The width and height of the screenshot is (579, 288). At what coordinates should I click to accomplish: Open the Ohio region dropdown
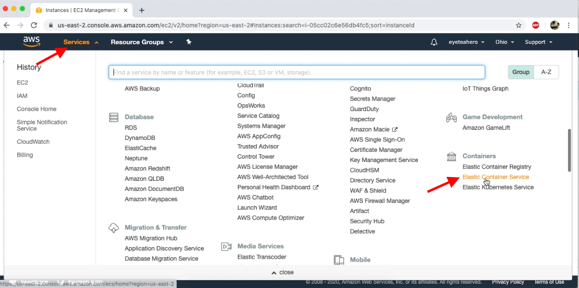pyautogui.click(x=504, y=42)
